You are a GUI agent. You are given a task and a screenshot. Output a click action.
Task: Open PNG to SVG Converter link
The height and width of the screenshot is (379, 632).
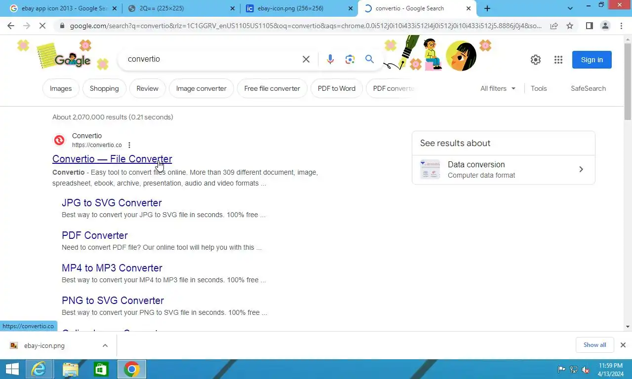tap(113, 301)
